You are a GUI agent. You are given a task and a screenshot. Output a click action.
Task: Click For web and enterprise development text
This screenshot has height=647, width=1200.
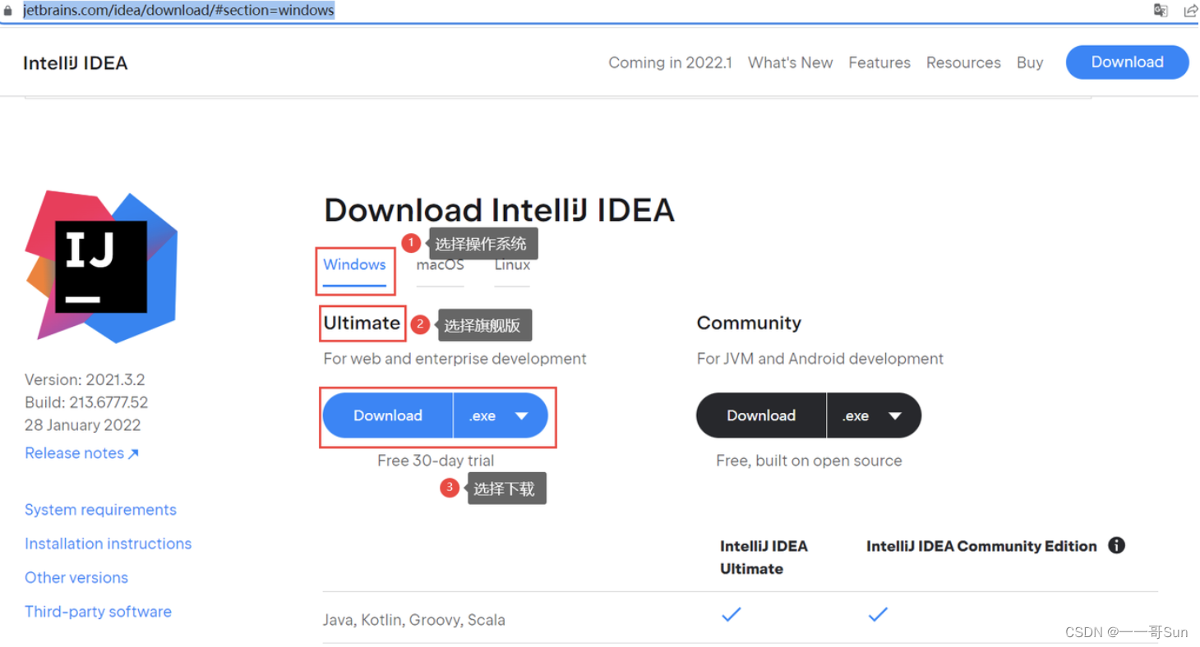[x=455, y=359]
